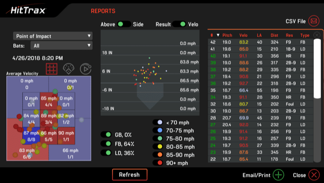Open the video playback icon
Screen dimensions: 324x183
(x=86, y=69)
